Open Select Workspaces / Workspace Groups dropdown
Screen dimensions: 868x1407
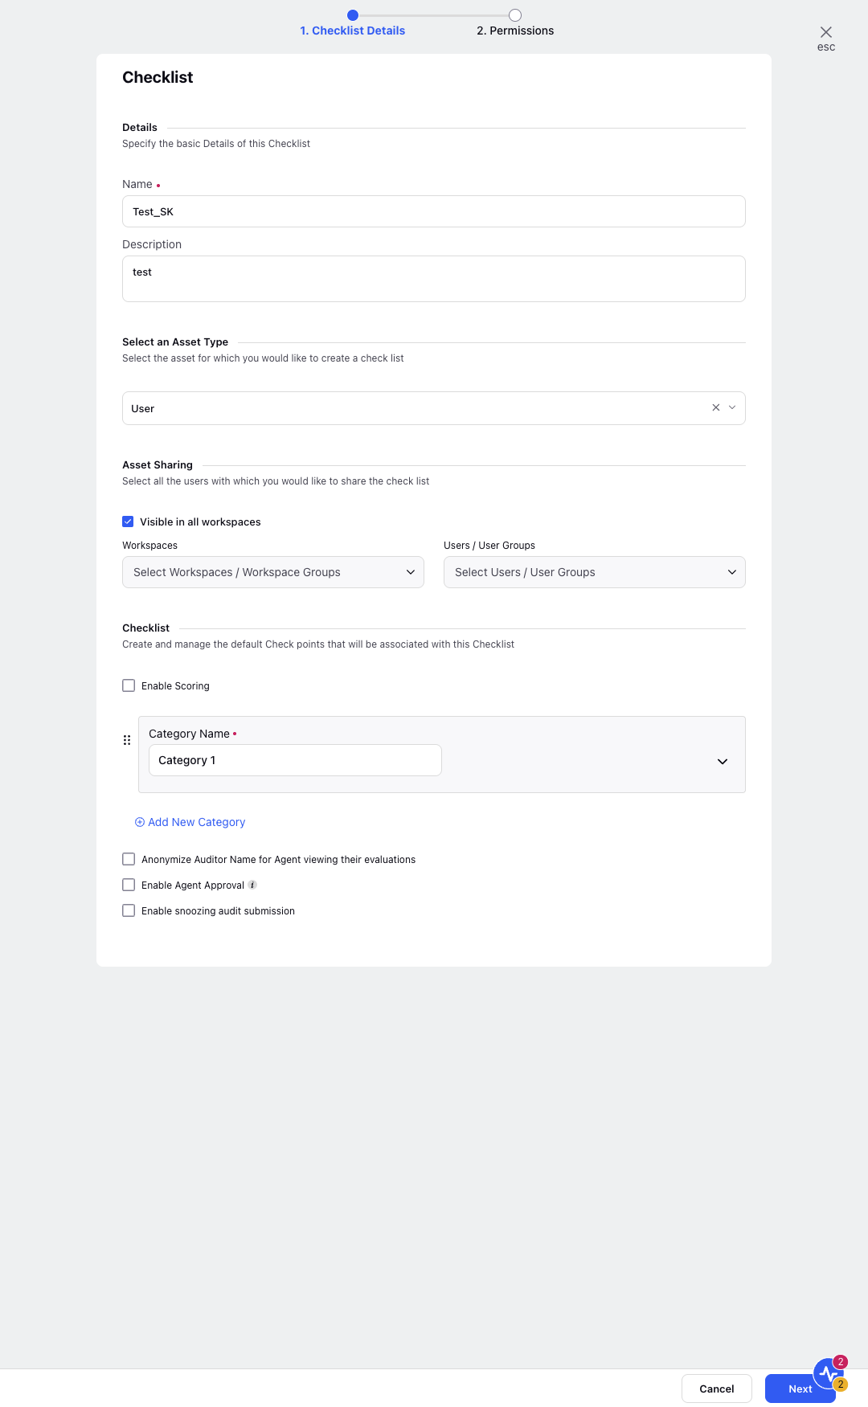tap(273, 572)
